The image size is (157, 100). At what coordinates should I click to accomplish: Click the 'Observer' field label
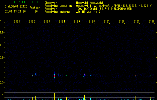coord(51,3)
